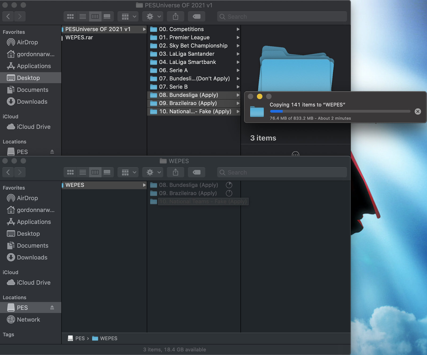Viewport: 427px width, 355px height.
Task: Go forward in the WEPES window
Action: pyautogui.click(x=20, y=172)
